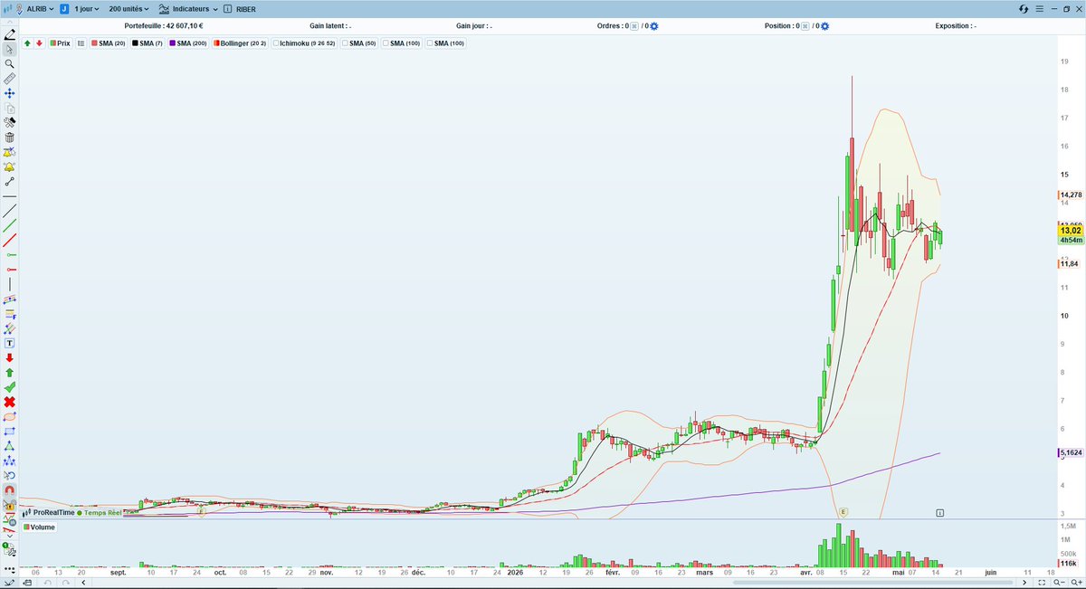
Task: Click the Gain latent label
Action: [x=330, y=26]
